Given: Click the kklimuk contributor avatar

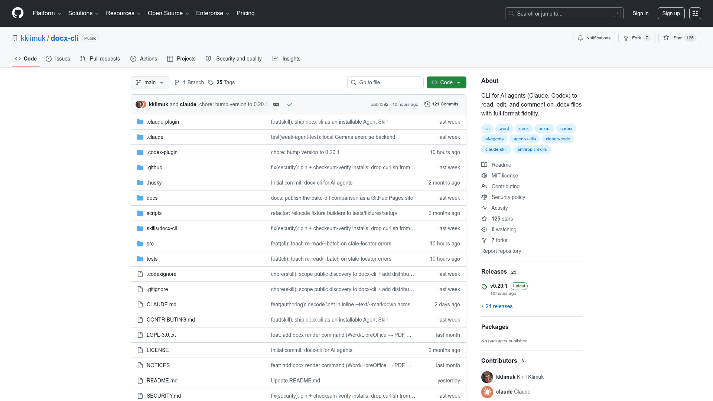Looking at the screenshot, I should [x=487, y=377].
